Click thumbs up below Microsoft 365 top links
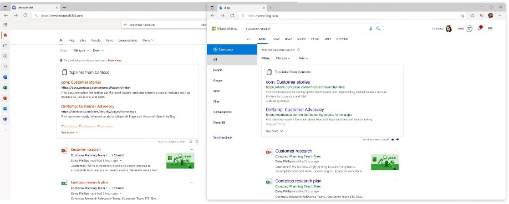The width and height of the screenshot is (509, 204). point(191,141)
